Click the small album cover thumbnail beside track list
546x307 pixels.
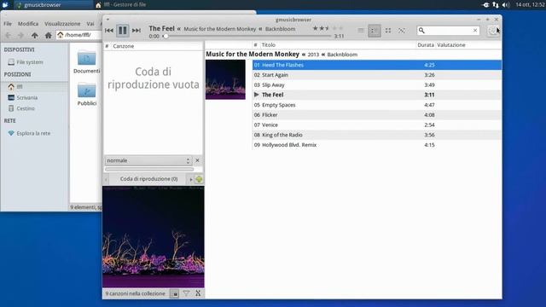[225, 79]
